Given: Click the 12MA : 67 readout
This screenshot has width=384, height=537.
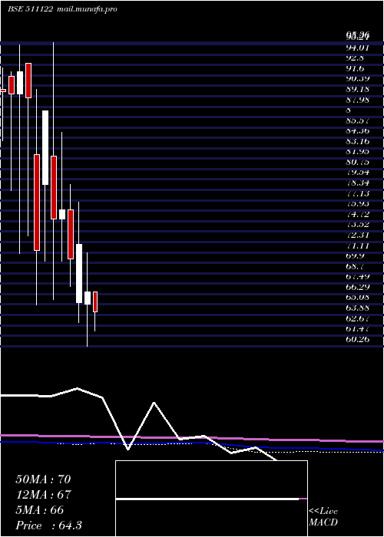Looking at the screenshot, I should click(43, 495).
